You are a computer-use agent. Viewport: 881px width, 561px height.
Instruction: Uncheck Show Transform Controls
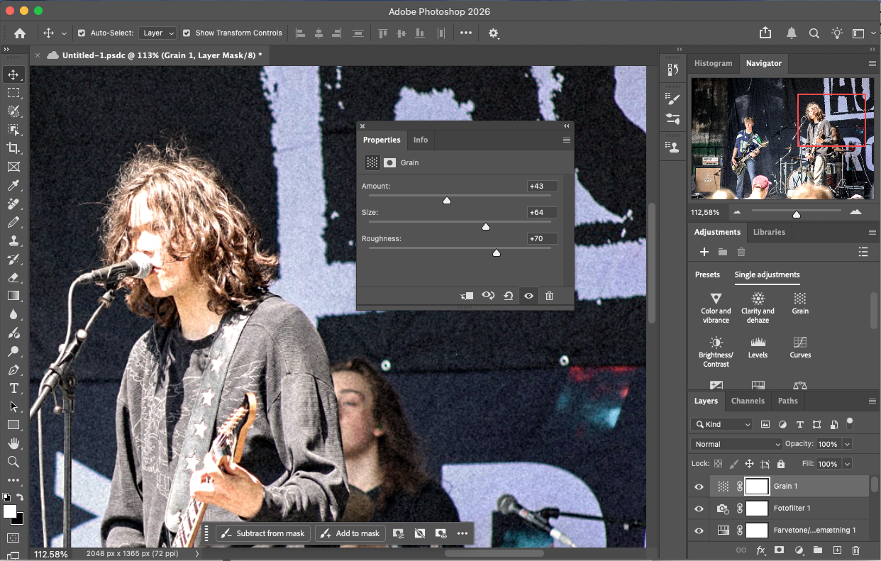[x=187, y=33]
